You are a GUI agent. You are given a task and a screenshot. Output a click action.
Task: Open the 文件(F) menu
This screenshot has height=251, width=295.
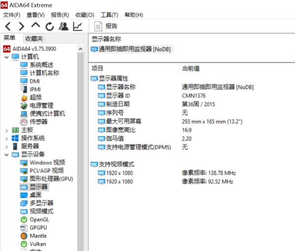point(12,15)
